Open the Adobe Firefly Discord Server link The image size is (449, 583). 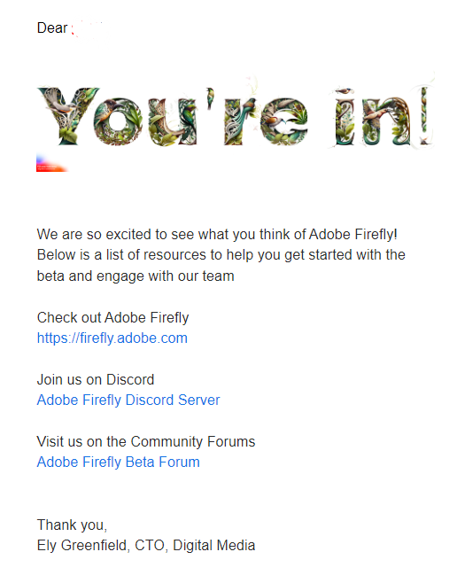128,400
